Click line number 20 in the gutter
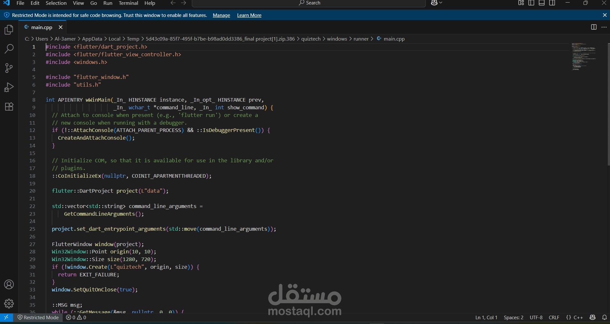 [x=32, y=191]
